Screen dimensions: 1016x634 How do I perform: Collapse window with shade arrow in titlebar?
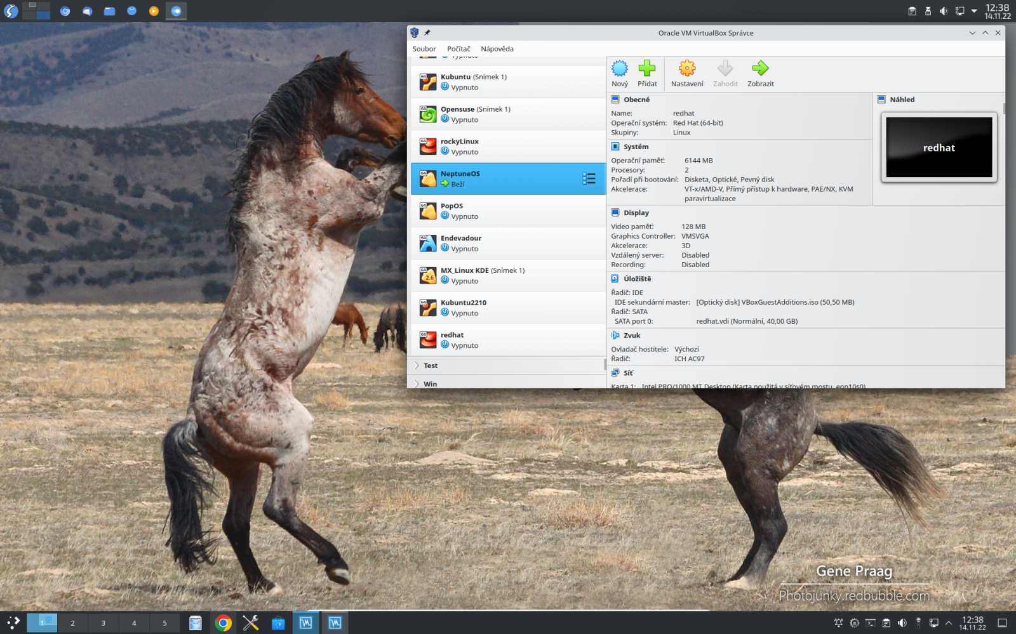[972, 33]
